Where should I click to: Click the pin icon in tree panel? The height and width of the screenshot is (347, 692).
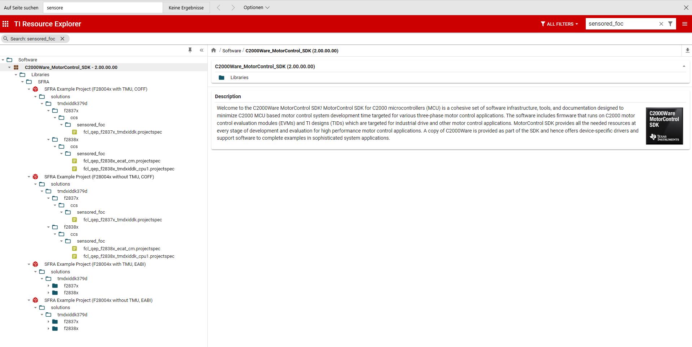(190, 50)
